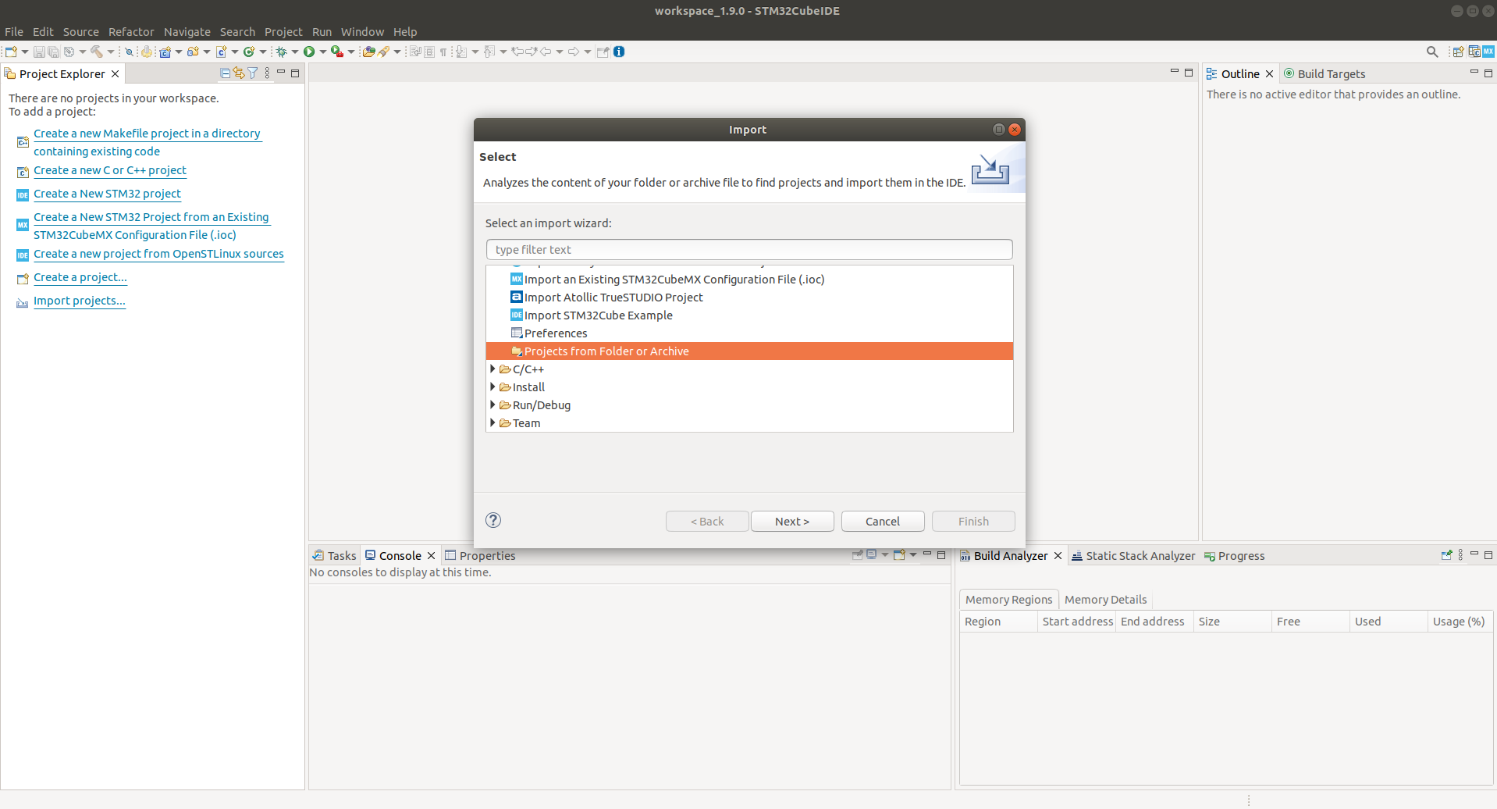Image resolution: width=1497 pixels, height=809 pixels.
Task: Click the toolbar Search magnifier icon
Action: [1432, 52]
